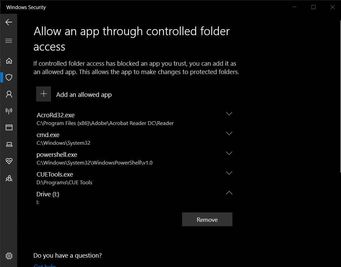Screen dimensions: 341x267
Task: Open Account protection person icon
Action: (x=9, y=94)
